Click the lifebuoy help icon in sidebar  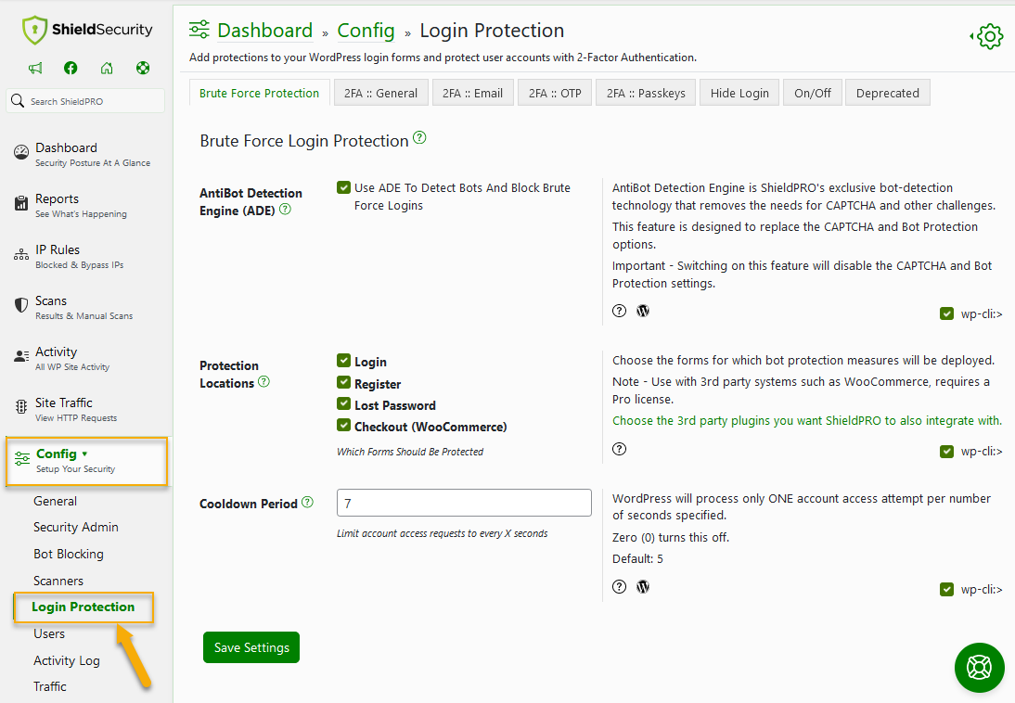(143, 68)
